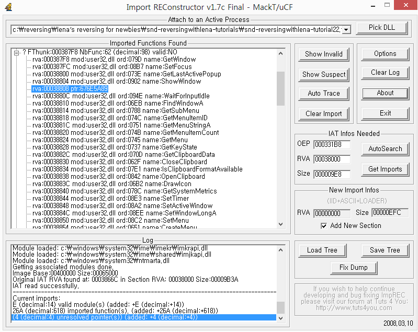Click Load Tree button
The height and width of the screenshot is (332, 418).
[322, 250]
